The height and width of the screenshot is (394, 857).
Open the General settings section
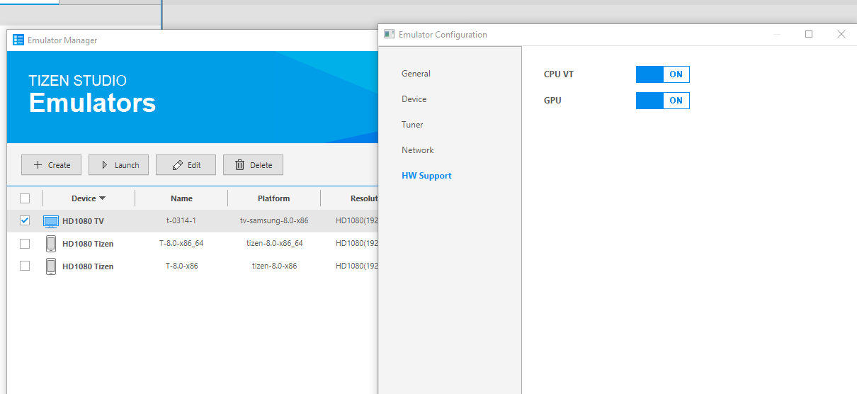click(416, 74)
